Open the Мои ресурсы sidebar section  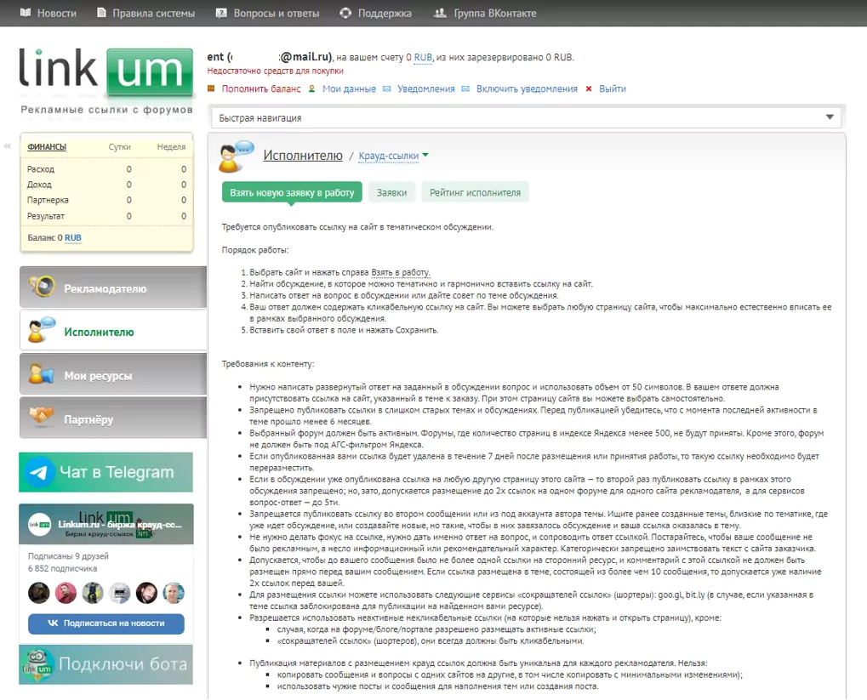[x=113, y=374]
